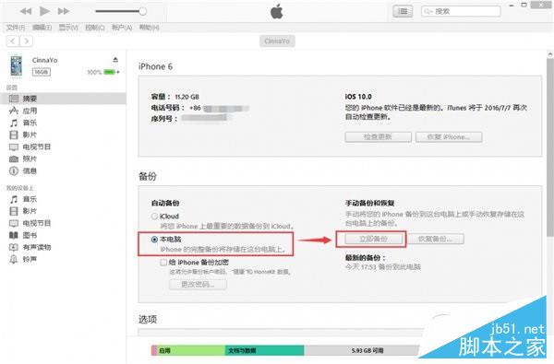Click the 恢复 iPhone button
The height and width of the screenshot is (364, 554).
click(449, 137)
